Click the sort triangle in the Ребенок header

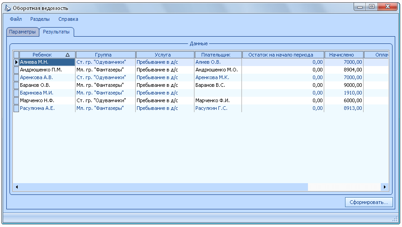(68, 55)
